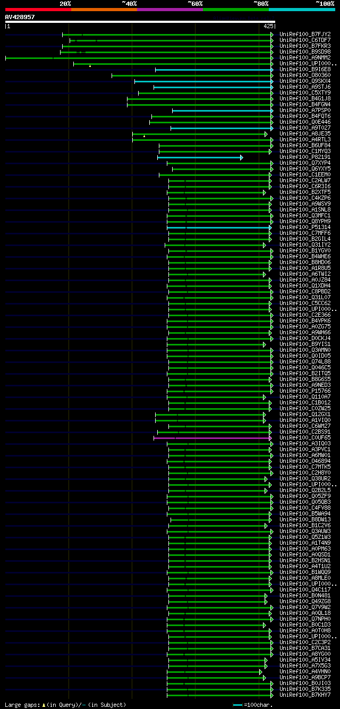The image size is (340, 709).
Task: Click the green alignment bar for UniRef100_B7FKR3
Action: [168, 46]
